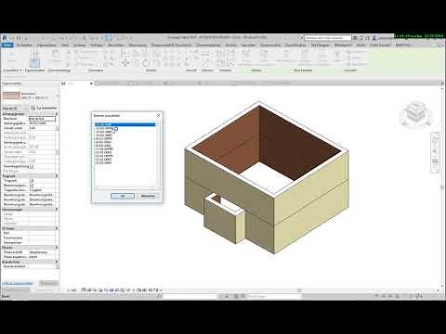This screenshot has width=446, height=334.
Task: Close the level selection dialog
Action: [159, 115]
